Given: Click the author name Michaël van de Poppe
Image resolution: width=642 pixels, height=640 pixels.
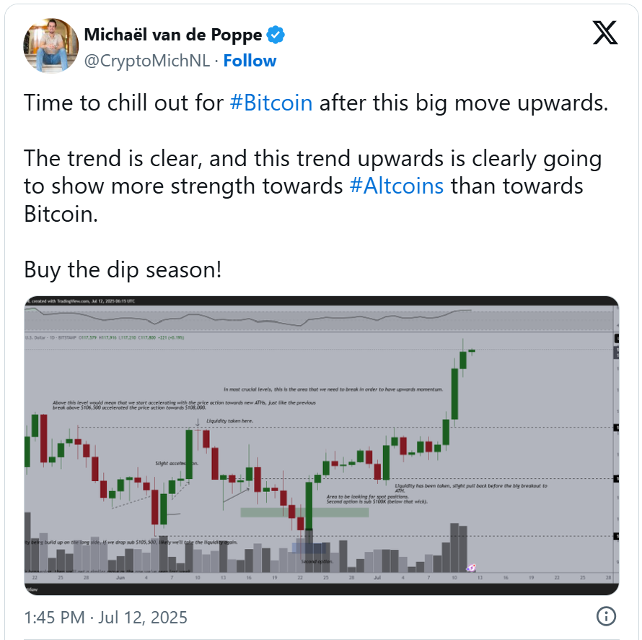Looking at the screenshot, I should pyautogui.click(x=173, y=35).
